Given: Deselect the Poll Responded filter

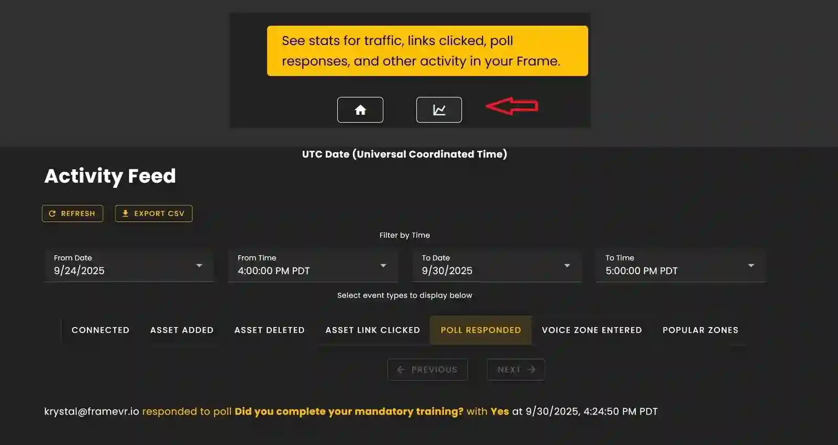Looking at the screenshot, I should pyautogui.click(x=480, y=330).
